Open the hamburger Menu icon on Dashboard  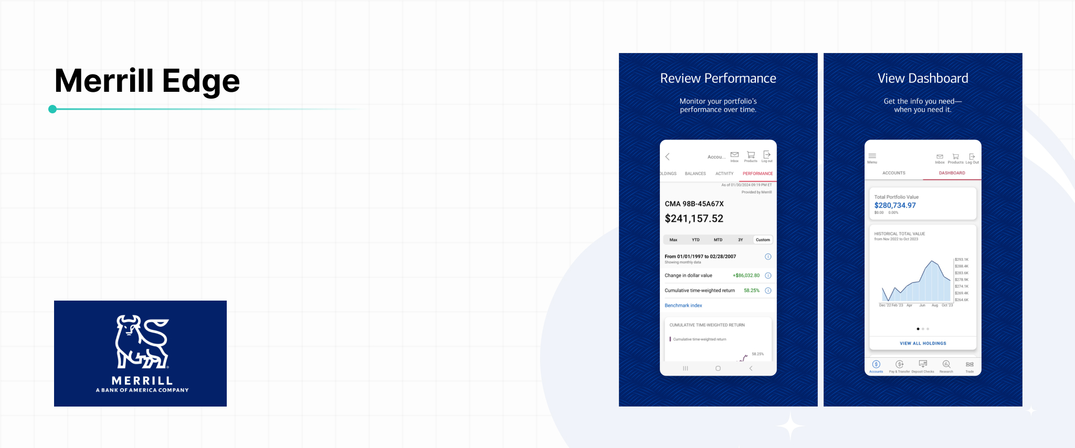(x=872, y=157)
